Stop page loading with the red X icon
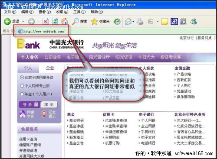Viewport: 217px width, 159px height. click(x=46, y=21)
